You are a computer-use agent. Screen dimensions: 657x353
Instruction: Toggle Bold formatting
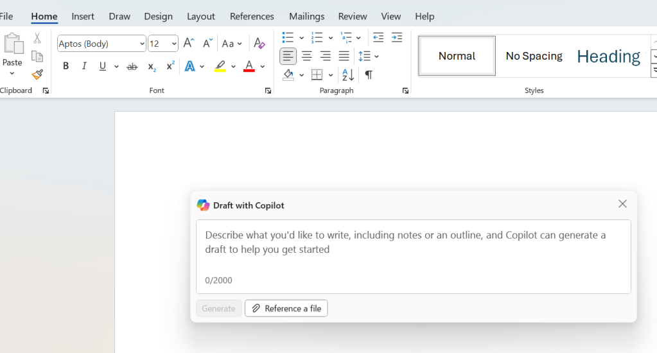pos(66,66)
